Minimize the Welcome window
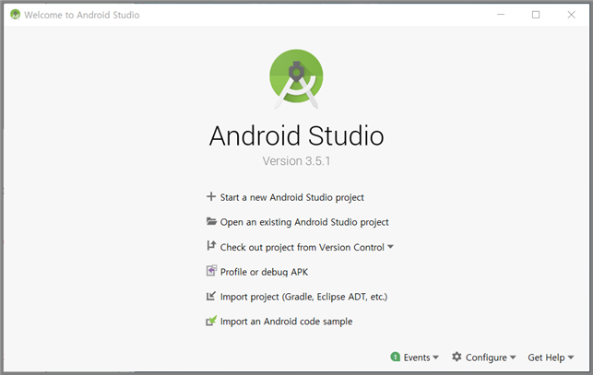Screen dimensions: 593x375 point(501,15)
